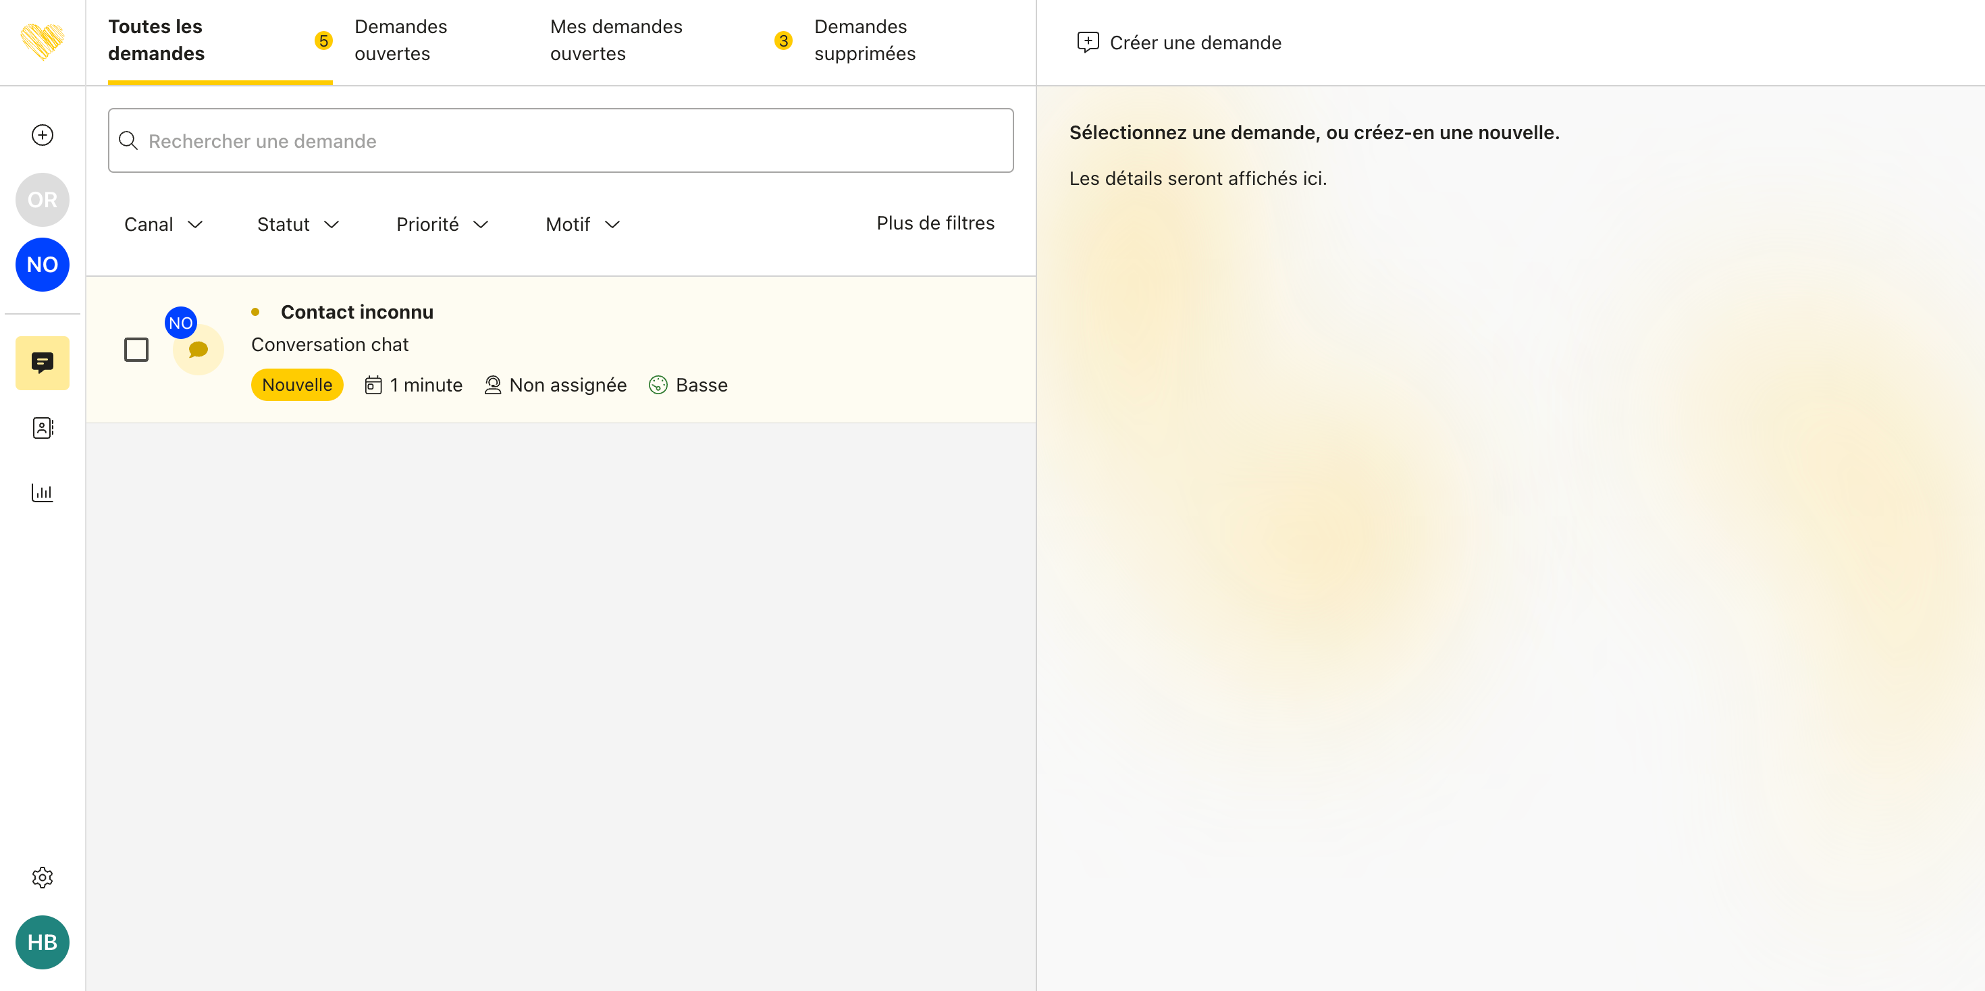Click Plus de filtres link
The image size is (1985, 991).
[x=934, y=223]
